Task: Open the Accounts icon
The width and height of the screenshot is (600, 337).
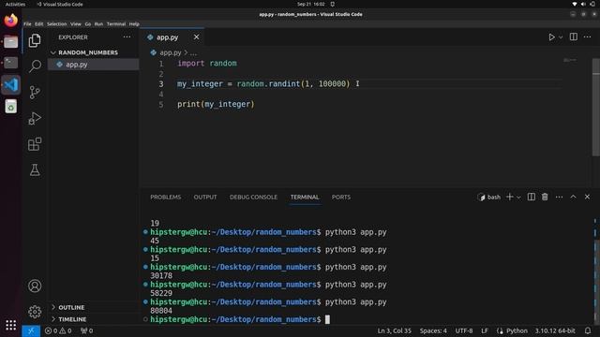Action: coord(35,286)
